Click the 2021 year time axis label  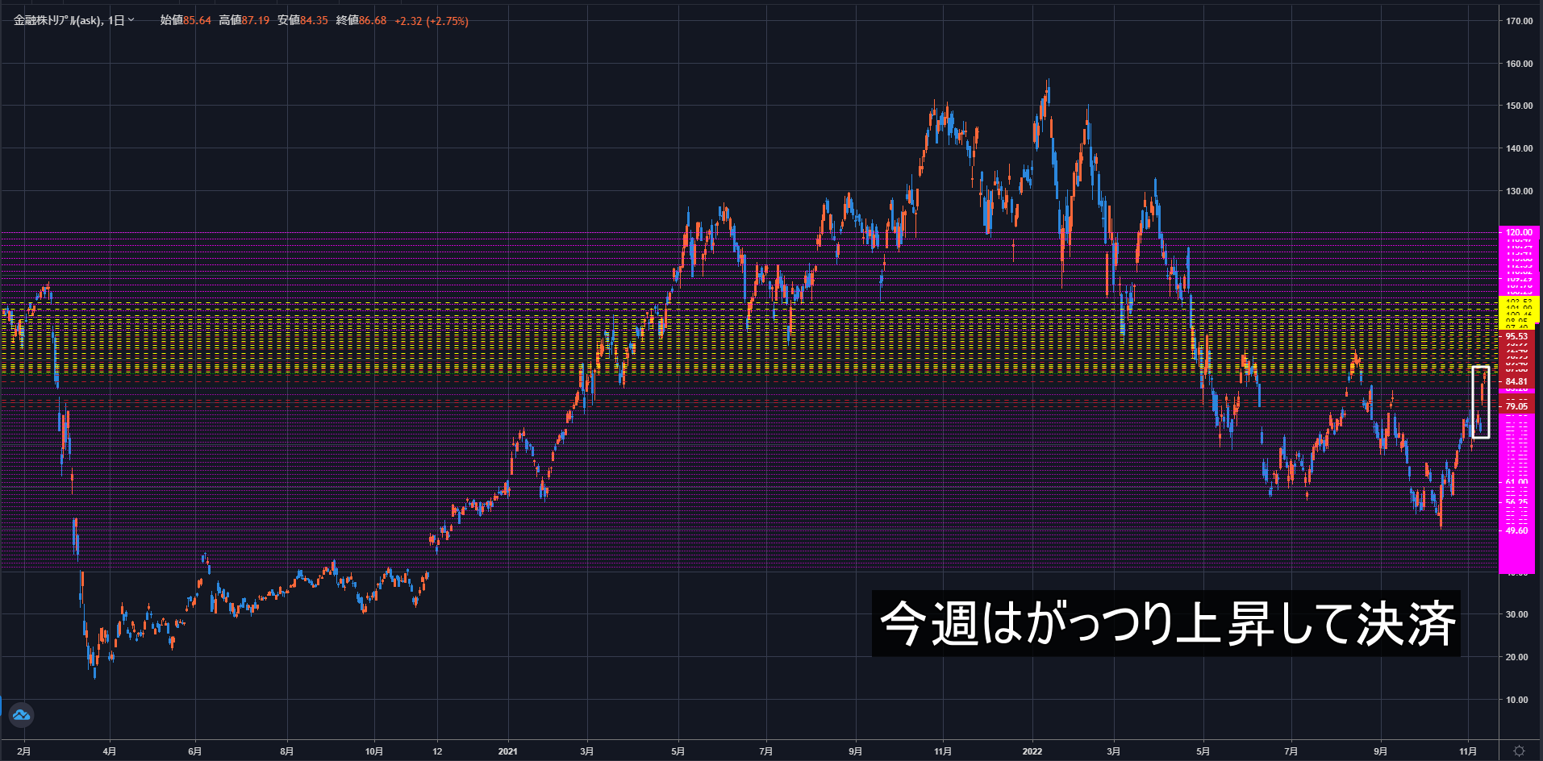(x=508, y=751)
